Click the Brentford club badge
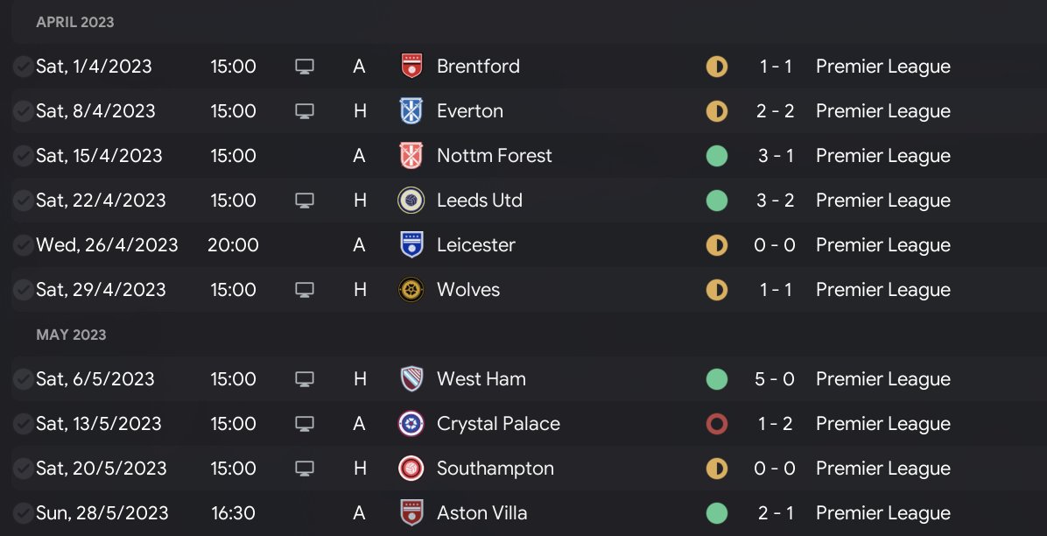The height and width of the screenshot is (536, 1047). (x=411, y=67)
